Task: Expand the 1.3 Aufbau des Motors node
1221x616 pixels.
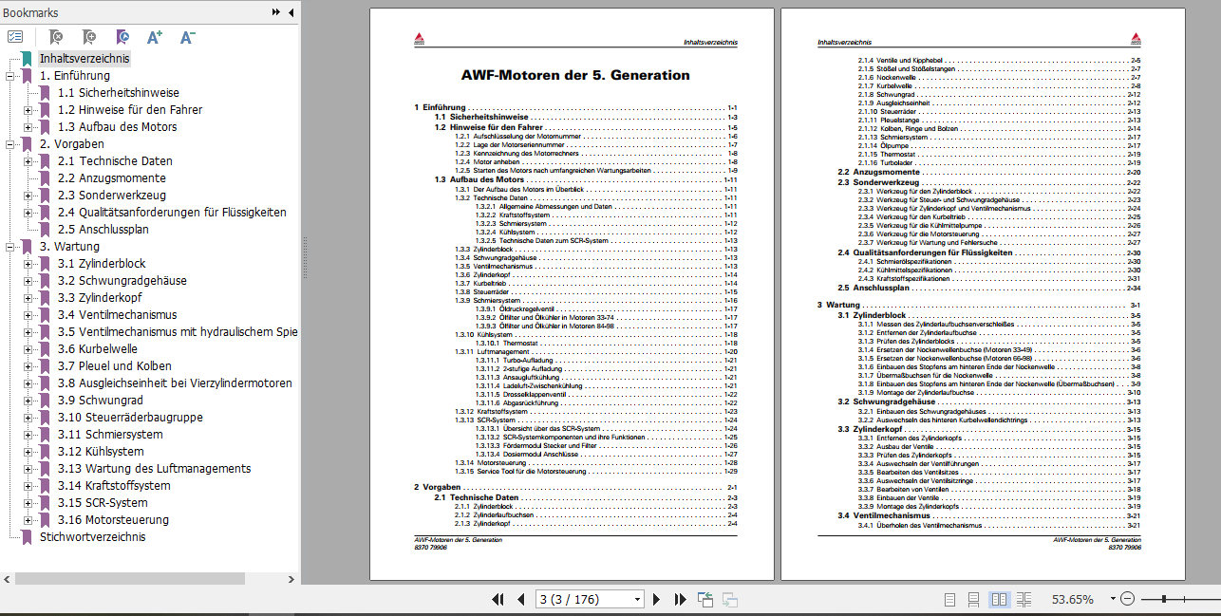Action: pos(28,127)
